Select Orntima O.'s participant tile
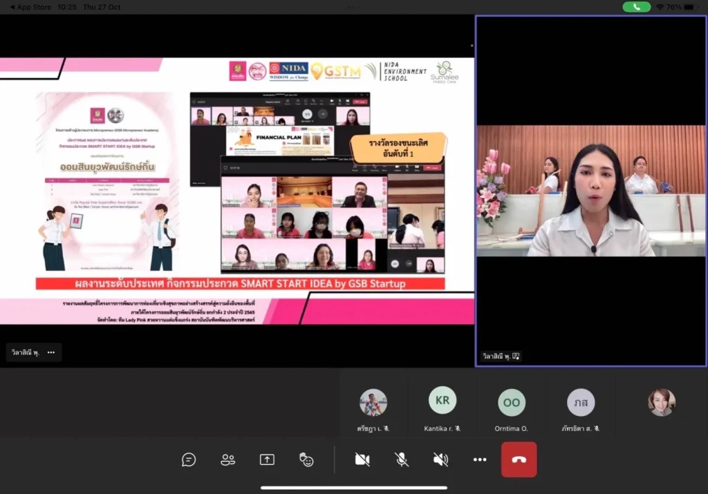The image size is (708, 494). click(512, 401)
